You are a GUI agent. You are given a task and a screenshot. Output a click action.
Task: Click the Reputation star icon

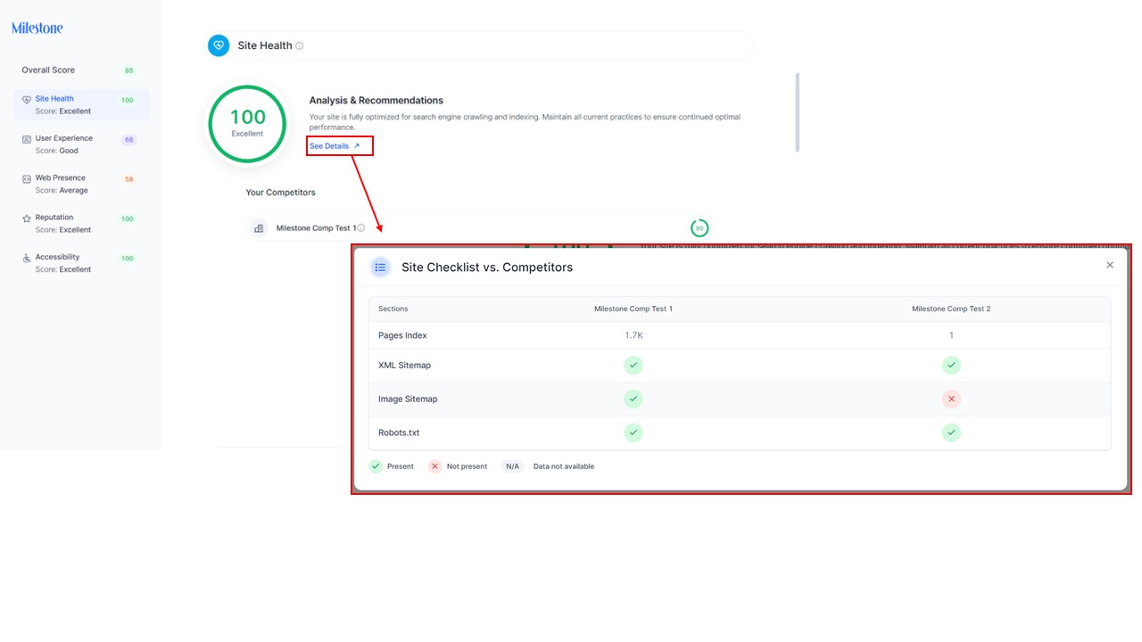coord(27,218)
